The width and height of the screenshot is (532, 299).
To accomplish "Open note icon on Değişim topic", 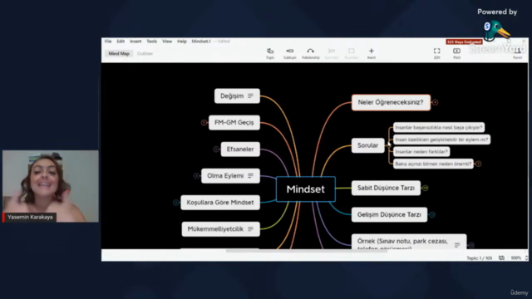I will pos(250,96).
